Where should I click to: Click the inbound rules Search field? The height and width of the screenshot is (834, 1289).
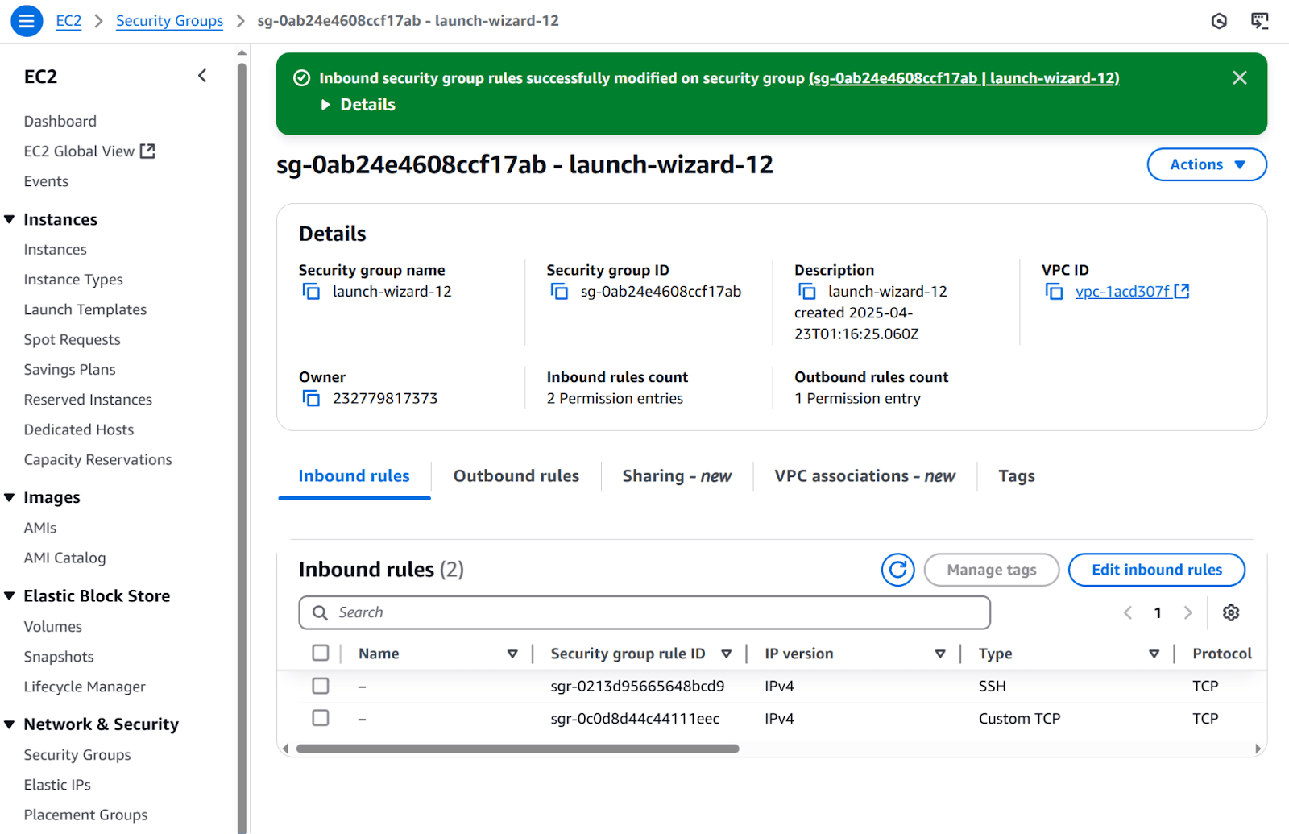[644, 612]
